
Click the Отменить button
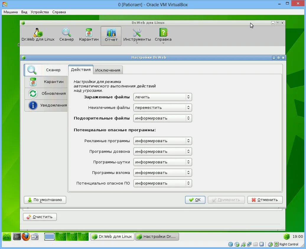[265, 200]
